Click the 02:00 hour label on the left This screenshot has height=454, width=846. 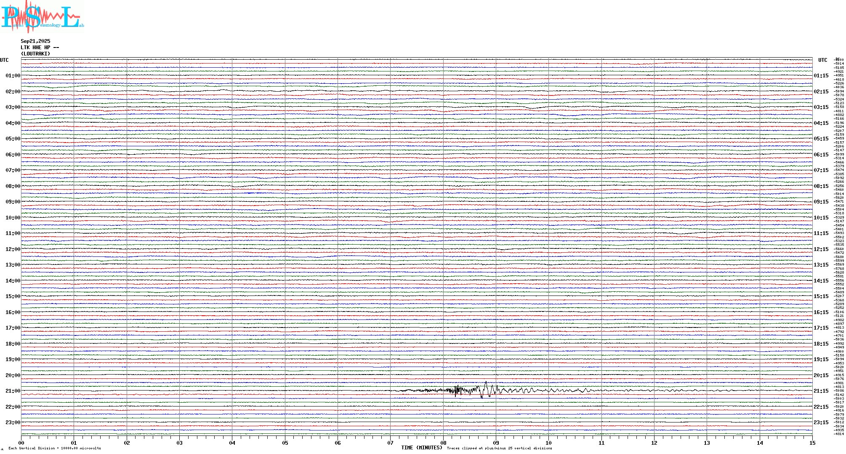(13, 92)
